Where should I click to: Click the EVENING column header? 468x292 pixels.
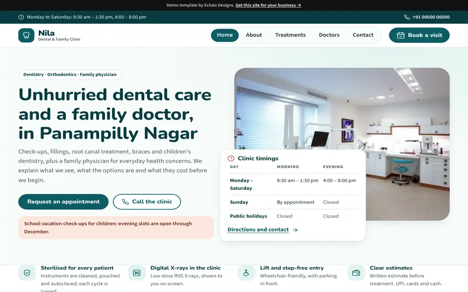pos(333,167)
